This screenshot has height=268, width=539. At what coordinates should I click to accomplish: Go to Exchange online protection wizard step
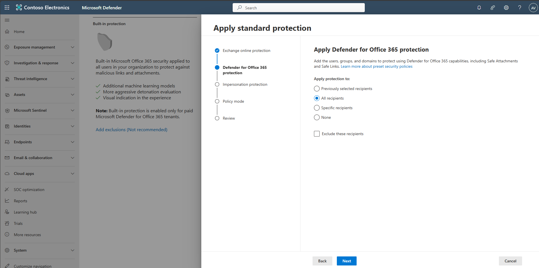tap(246, 50)
